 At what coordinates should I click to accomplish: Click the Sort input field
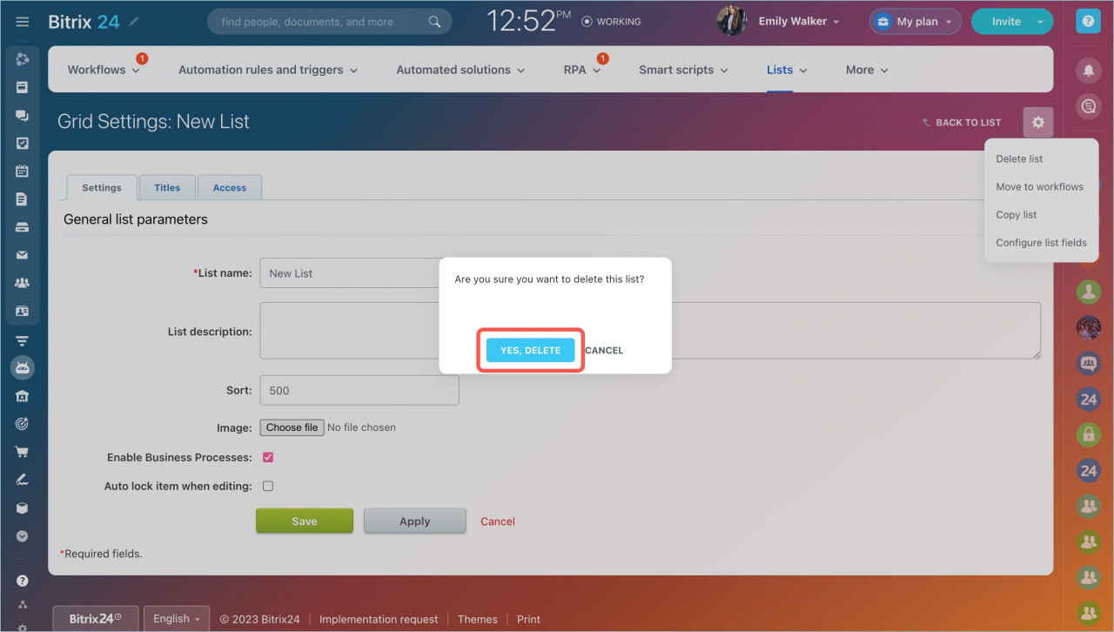click(x=359, y=390)
